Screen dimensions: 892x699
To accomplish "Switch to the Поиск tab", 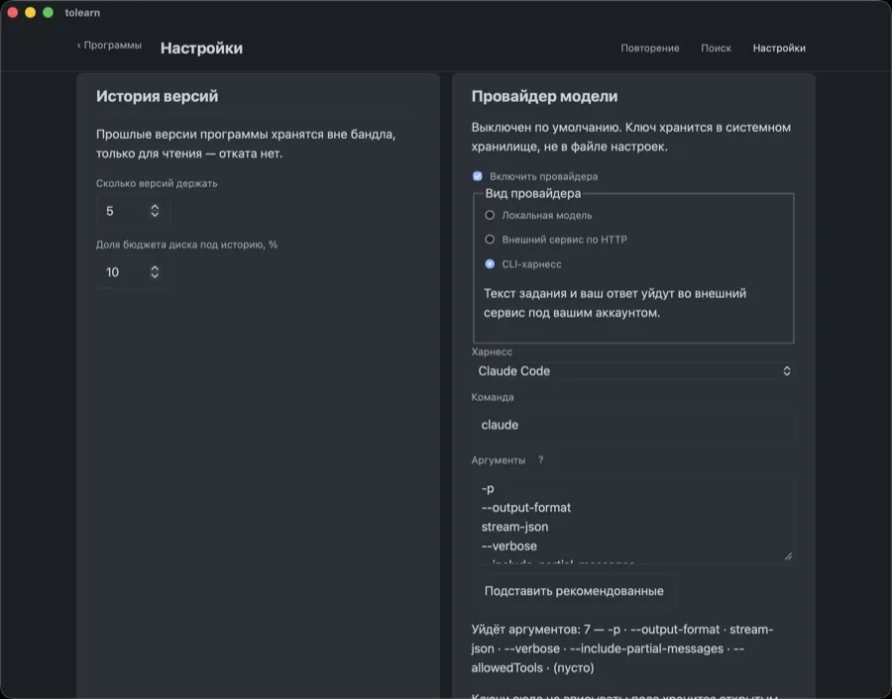I will pyautogui.click(x=716, y=49).
